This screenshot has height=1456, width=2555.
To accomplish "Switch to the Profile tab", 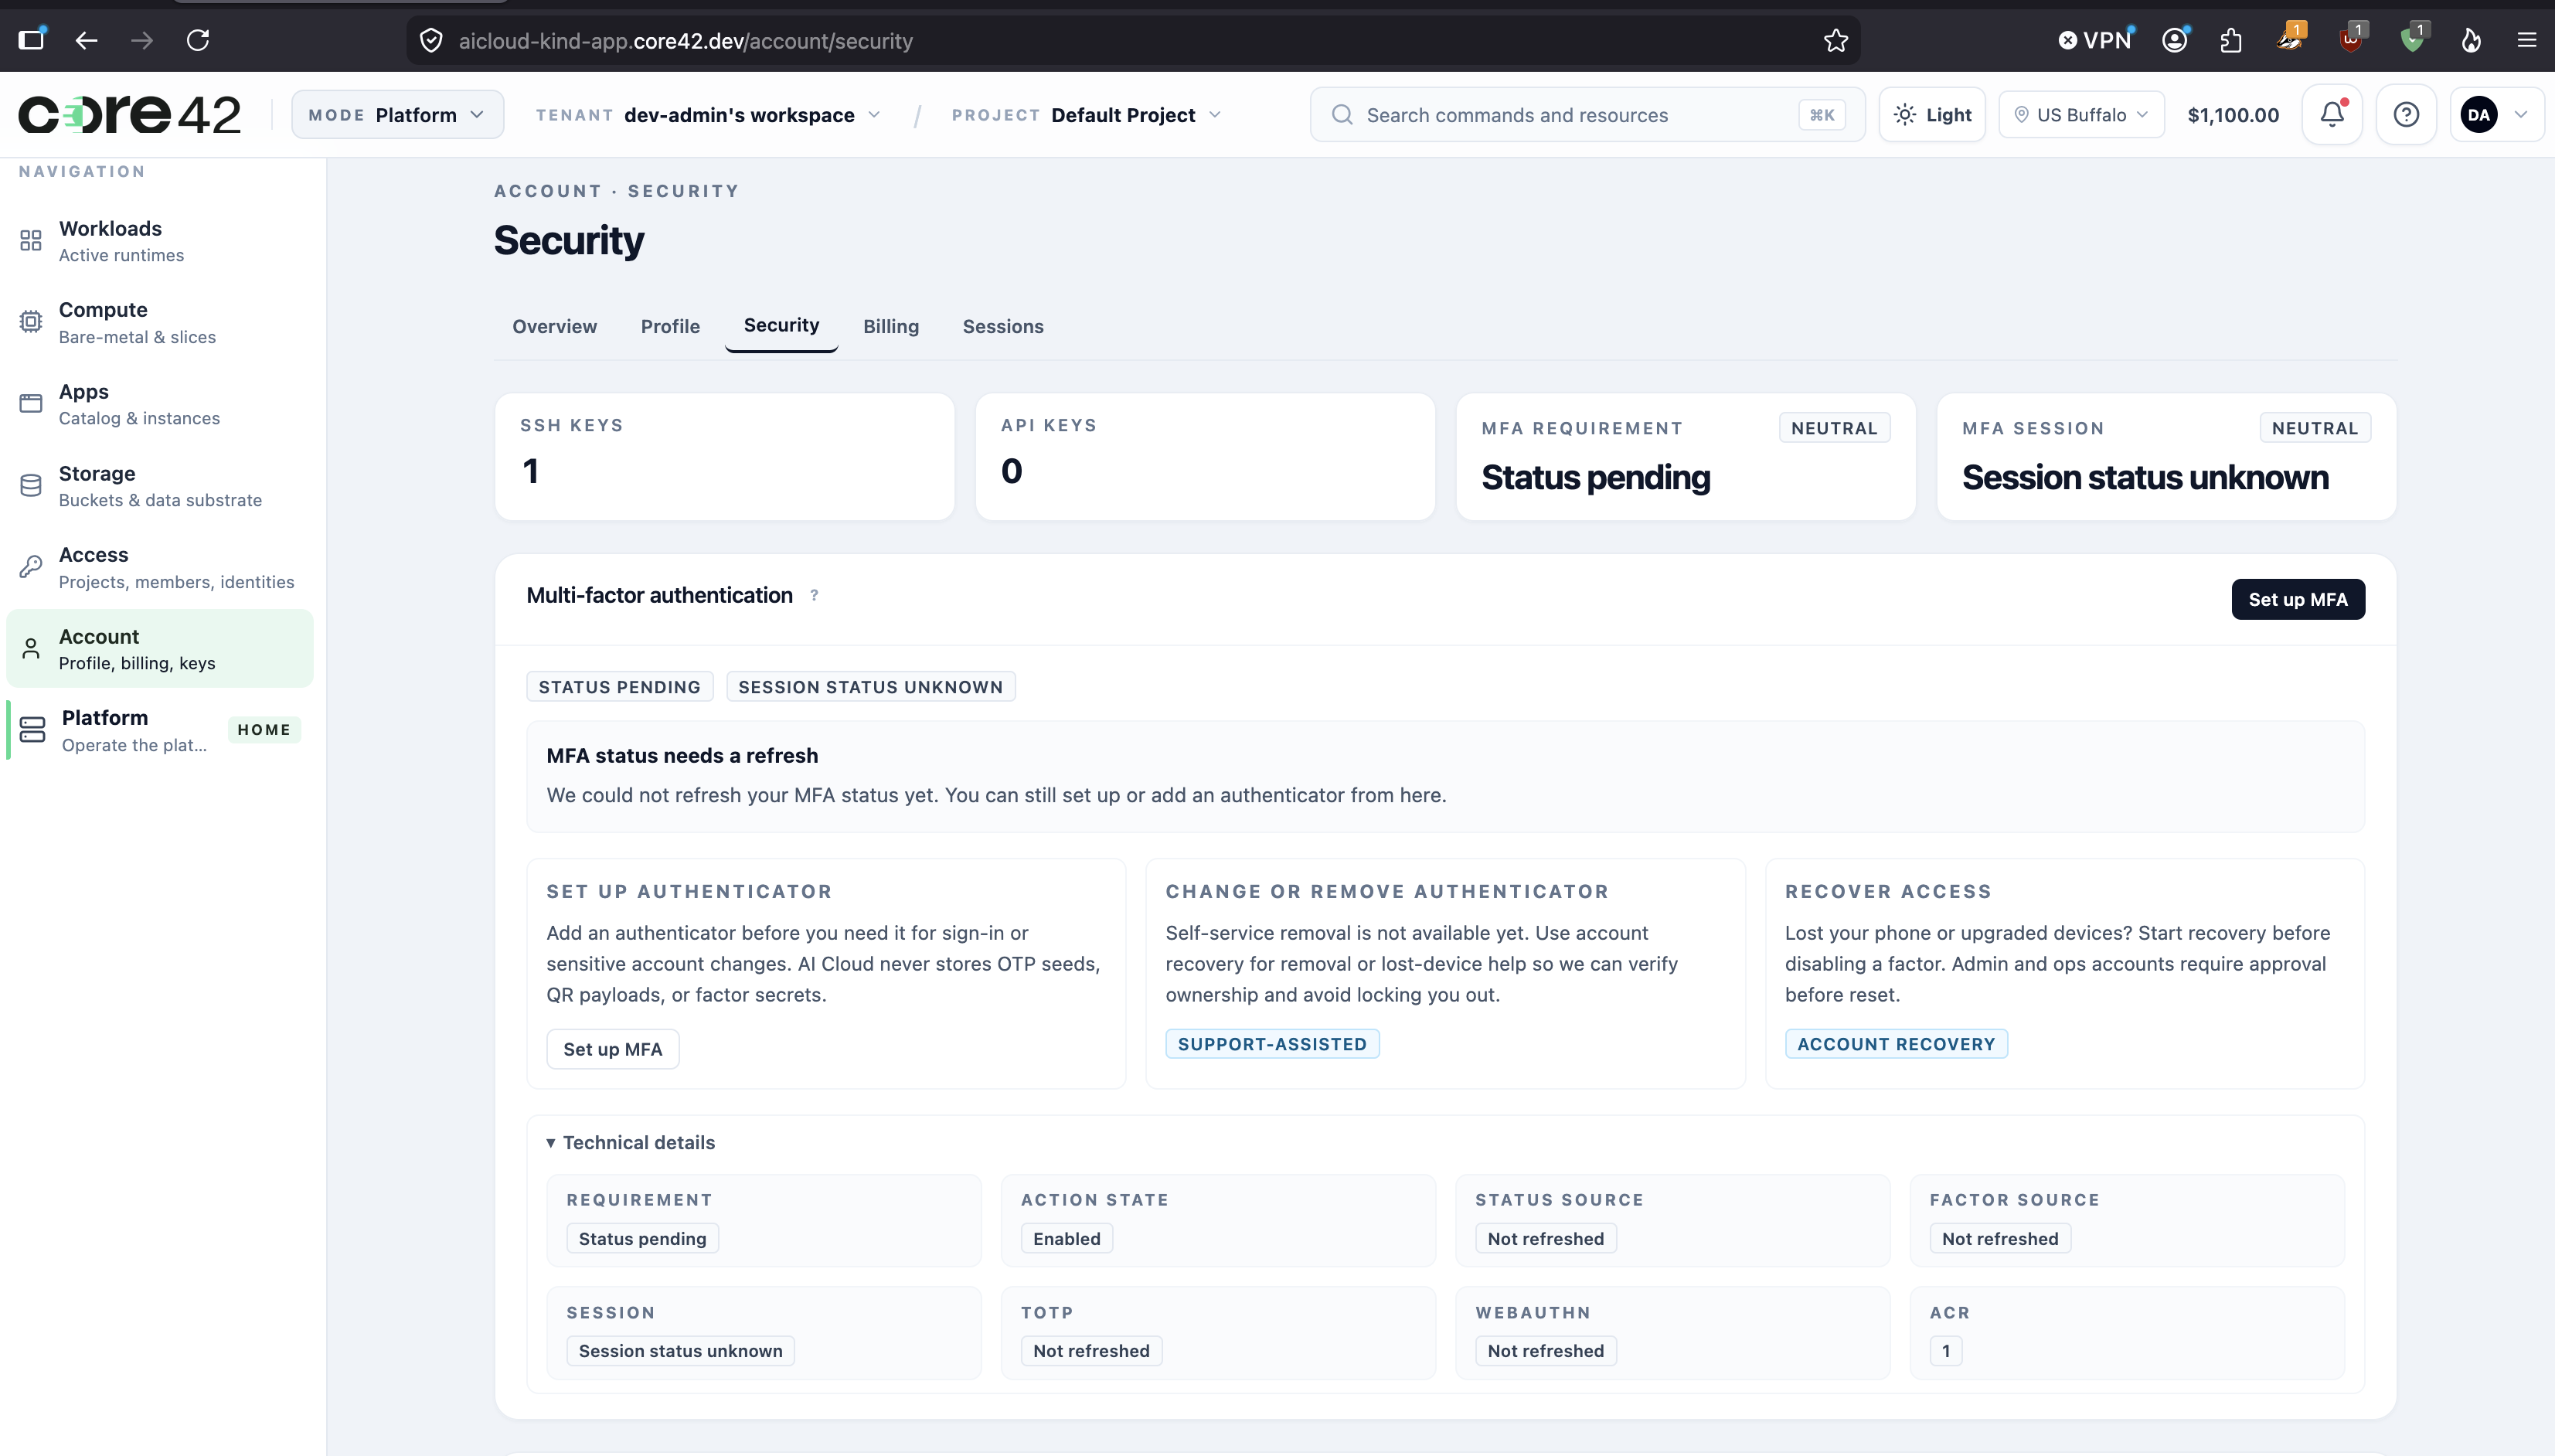I will [670, 327].
